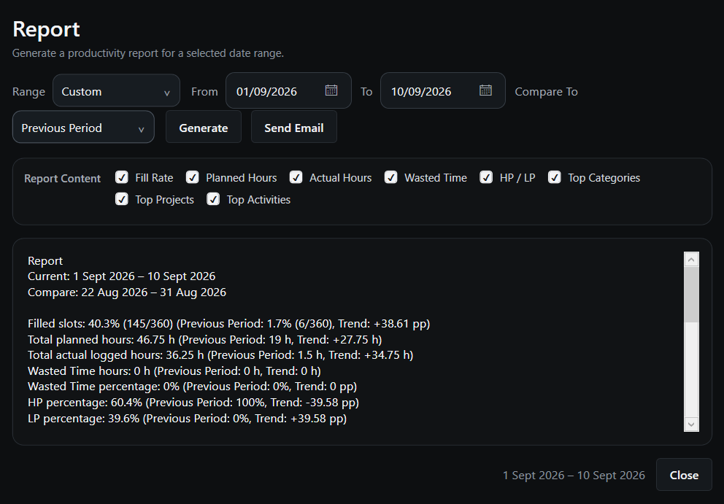Click the 'Generate a productivity report' subtitle
The image size is (724, 504).
pos(147,53)
